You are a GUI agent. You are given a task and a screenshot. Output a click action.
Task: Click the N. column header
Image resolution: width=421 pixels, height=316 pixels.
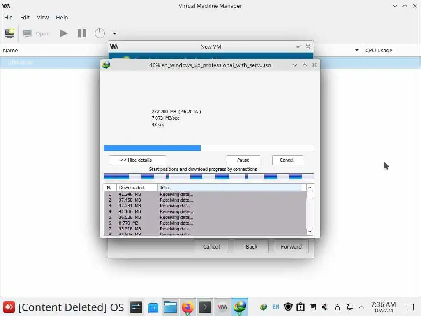110,188
